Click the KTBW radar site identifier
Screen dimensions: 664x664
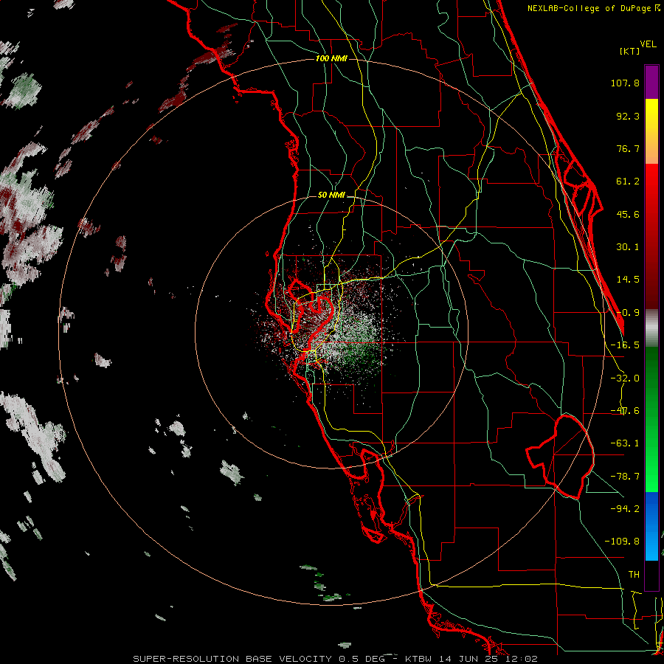[x=418, y=659]
